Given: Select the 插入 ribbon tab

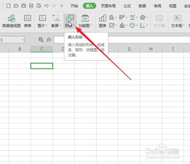Looking at the screenshot, I should [x=89, y=6].
